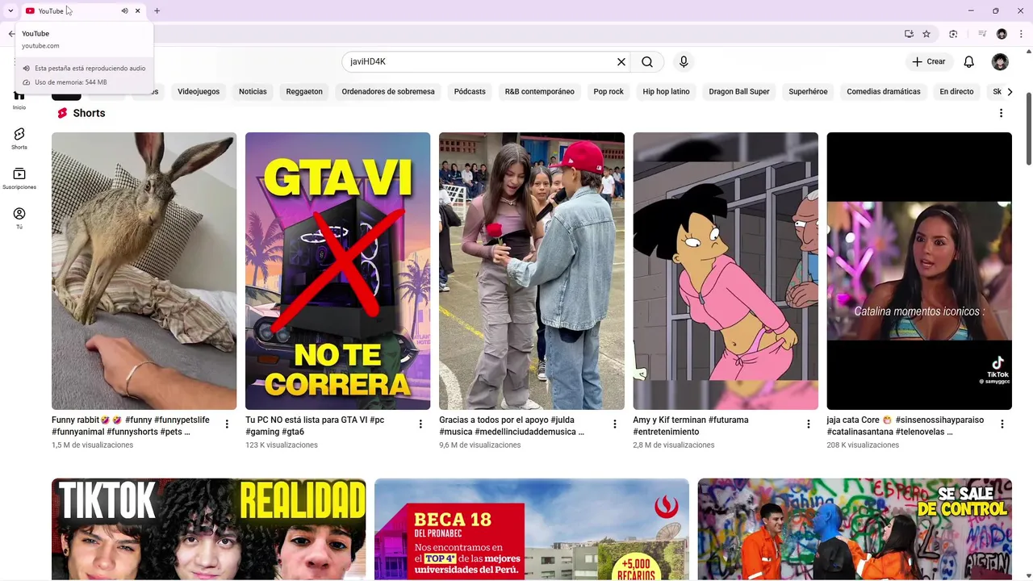Select the Pódcasts filter chip
1033x581 pixels.
coord(470,91)
